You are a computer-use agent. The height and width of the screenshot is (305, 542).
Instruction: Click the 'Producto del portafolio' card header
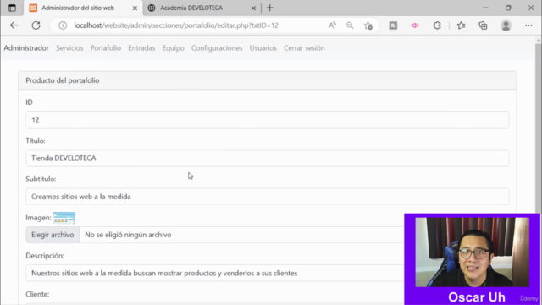268,80
